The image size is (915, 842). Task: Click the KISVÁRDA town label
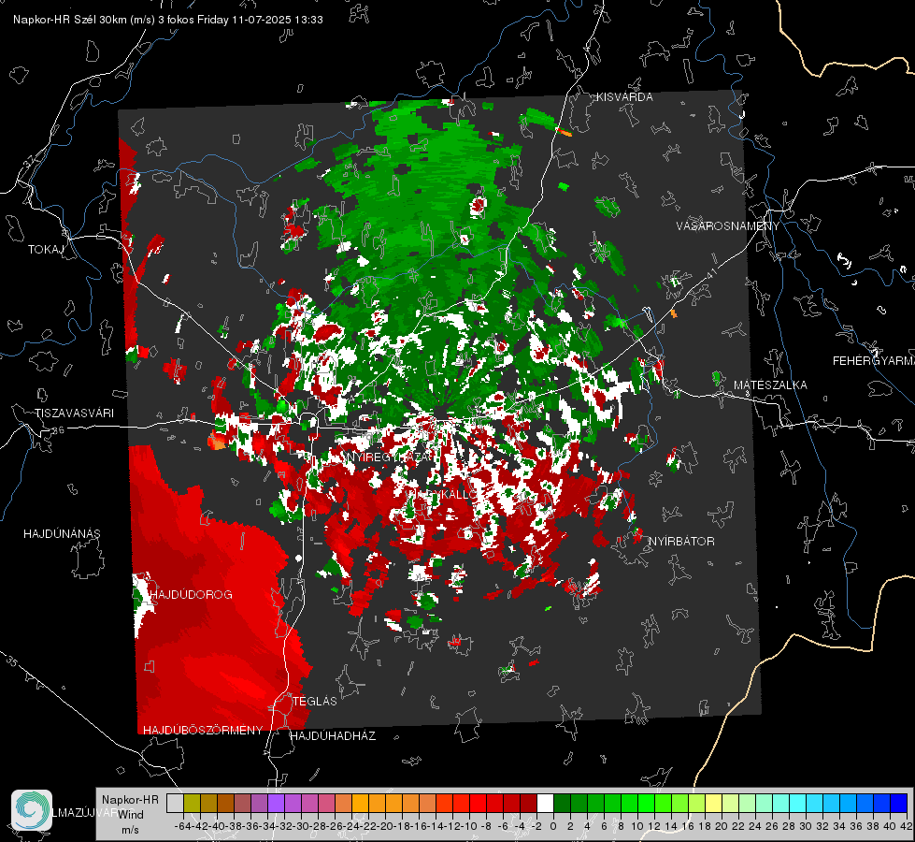click(x=624, y=97)
